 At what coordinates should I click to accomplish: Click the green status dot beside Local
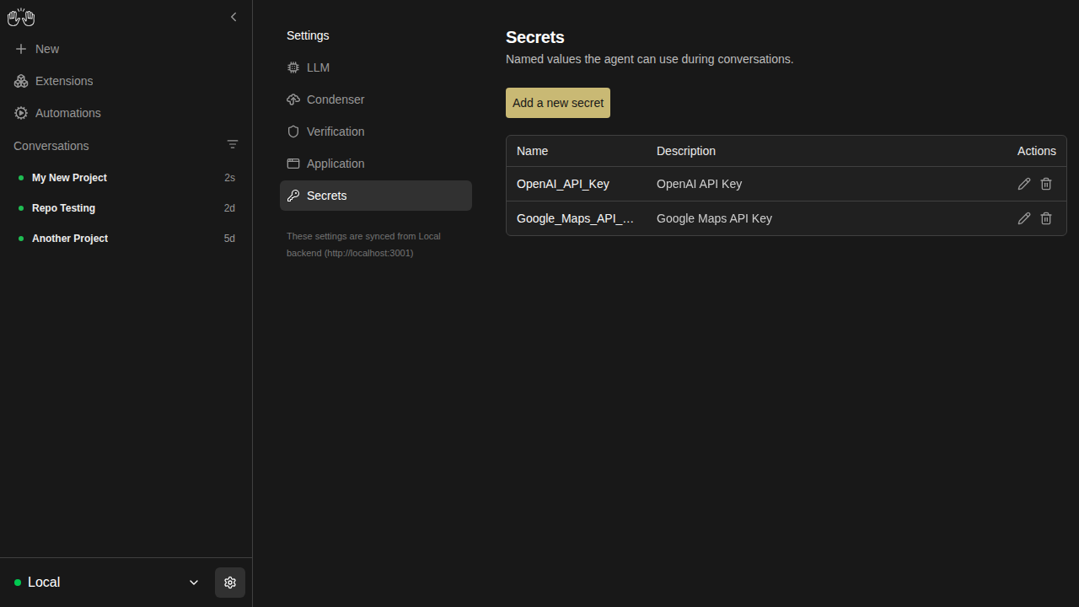click(x=18, y=583)
